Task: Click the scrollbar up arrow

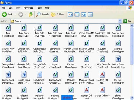Action: pos(132,25)
